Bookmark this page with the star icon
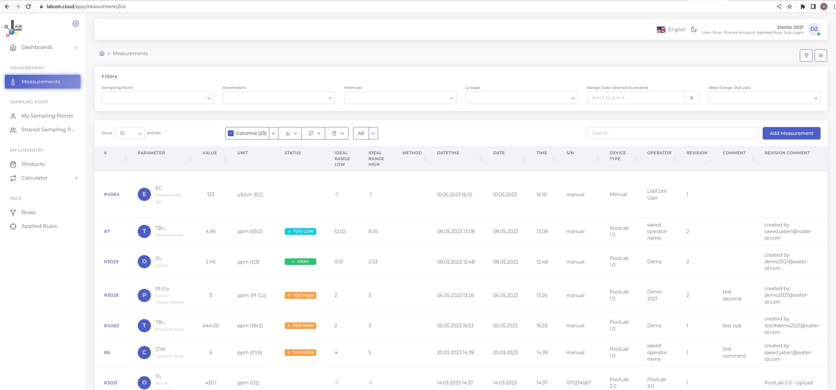The width and height of the screenshot is (836, 390). pyautogui.click(x=790, y=6)
